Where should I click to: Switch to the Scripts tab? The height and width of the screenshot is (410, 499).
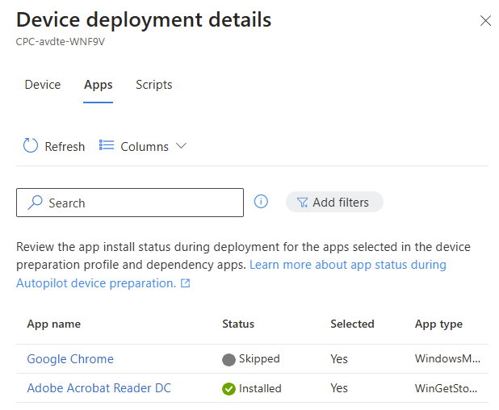click(153, 85)
